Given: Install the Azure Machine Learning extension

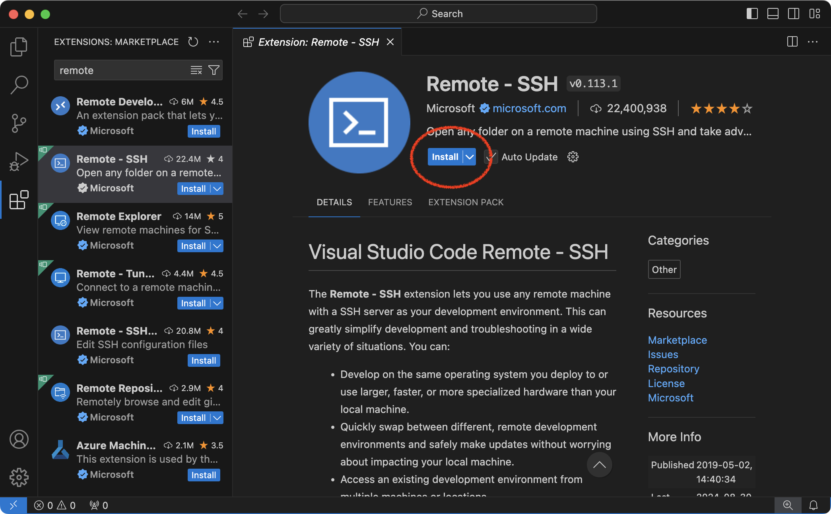Looking at the screenshot, I should [204, 475].
